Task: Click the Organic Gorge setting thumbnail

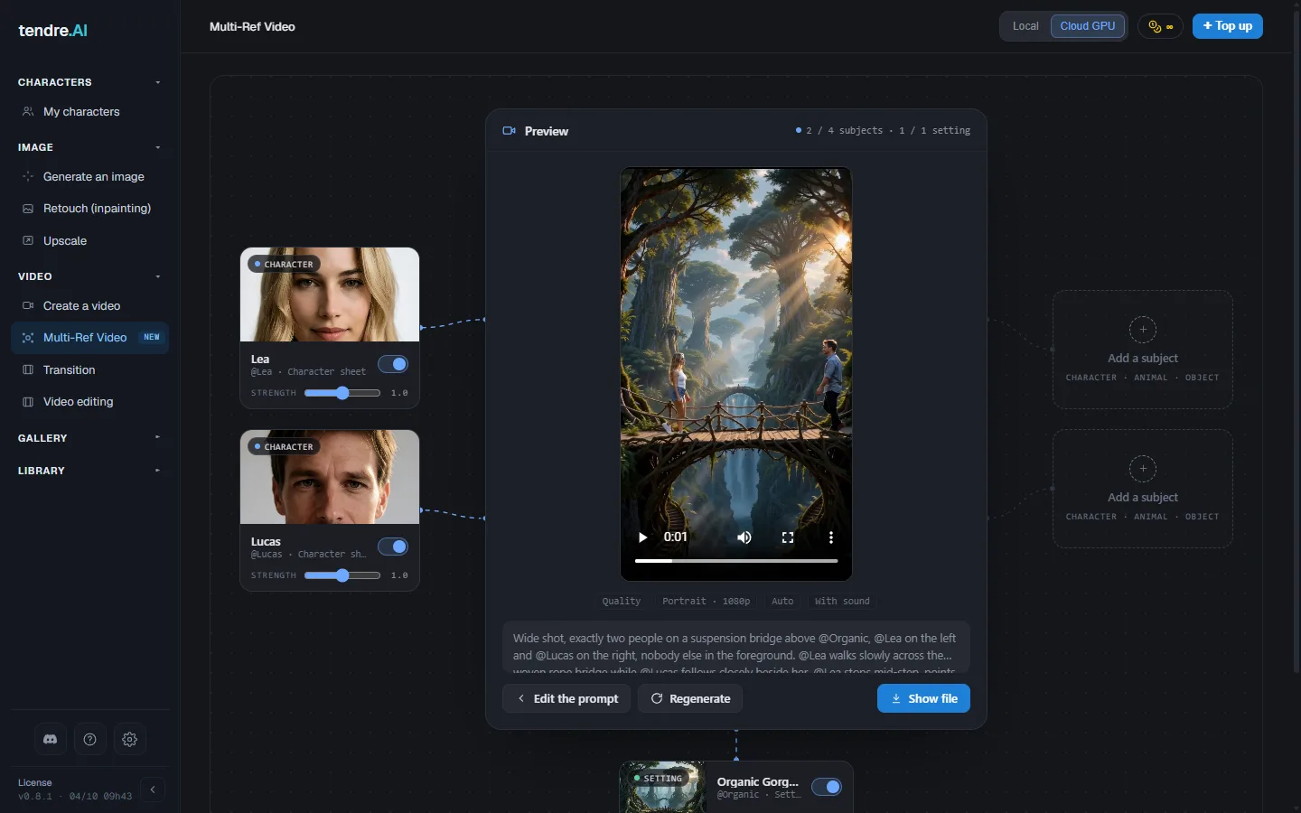Action: tap(663, 787)
